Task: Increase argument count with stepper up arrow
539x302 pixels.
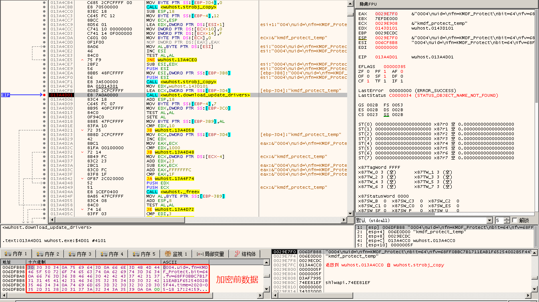Action: pyautogui.click(x=507, y=219)
